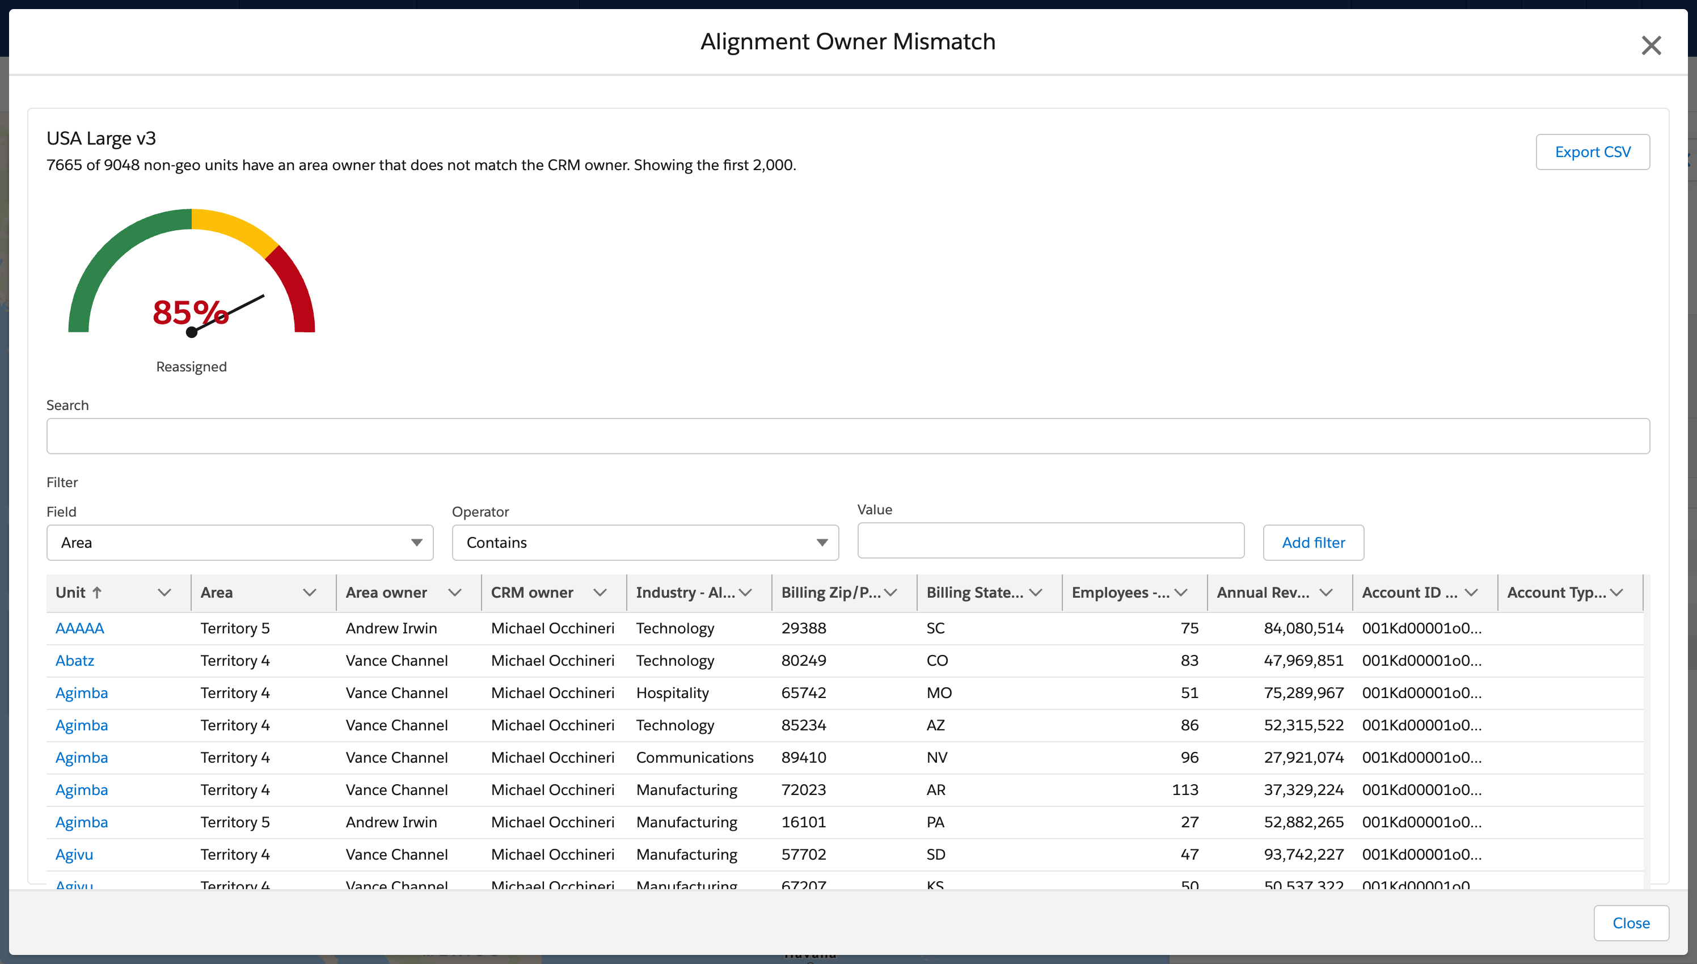Open the Agimba link with zip 85234
This screenshot has height=964, width=1697.
[x=82, y=726]
